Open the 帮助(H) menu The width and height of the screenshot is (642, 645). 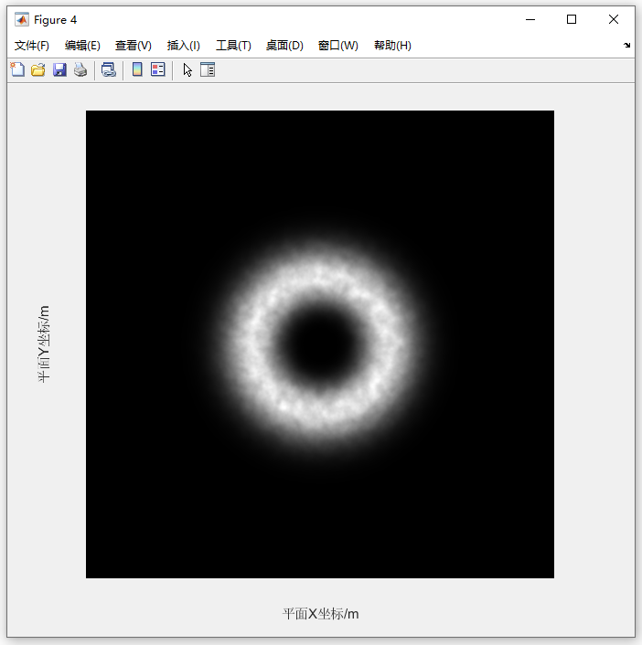point(392,46)
